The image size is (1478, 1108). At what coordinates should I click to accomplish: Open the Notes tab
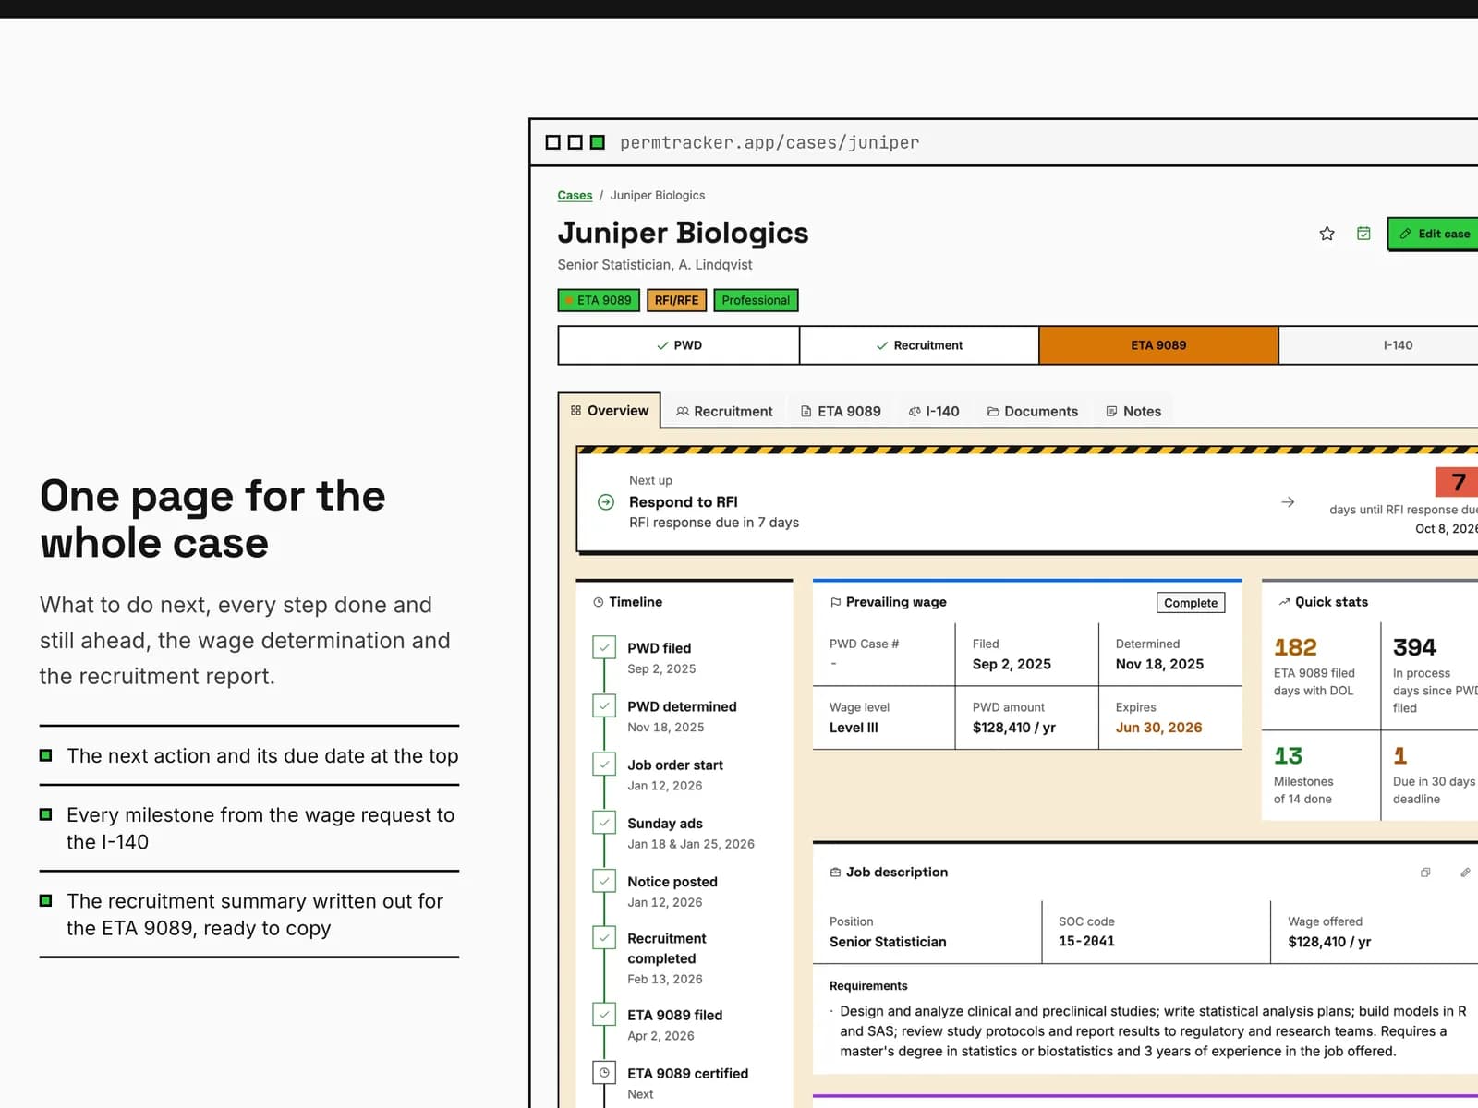tap(1133, 411)
